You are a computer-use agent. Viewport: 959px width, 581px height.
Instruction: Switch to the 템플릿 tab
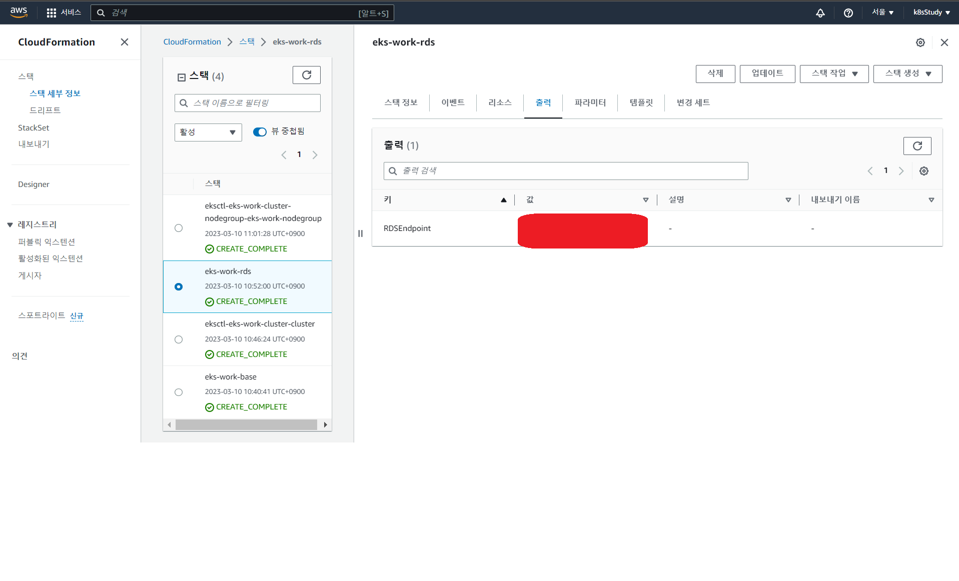click(x=641, y=102)
